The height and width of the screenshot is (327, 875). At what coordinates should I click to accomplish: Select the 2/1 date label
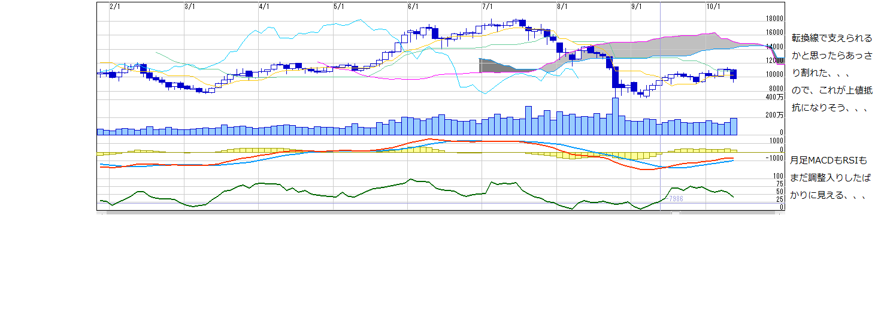[x=116, y=7]
